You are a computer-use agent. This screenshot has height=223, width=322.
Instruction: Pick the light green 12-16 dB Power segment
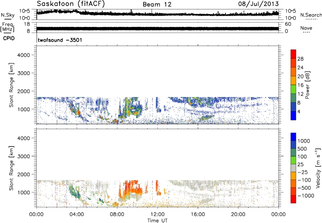pos(293,89)
